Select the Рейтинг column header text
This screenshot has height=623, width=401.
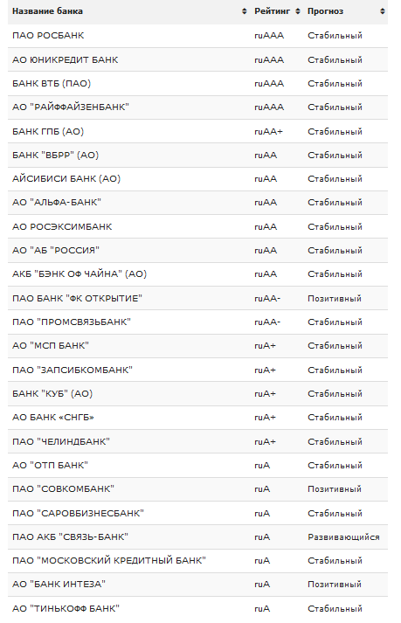(x=273, y=11)
